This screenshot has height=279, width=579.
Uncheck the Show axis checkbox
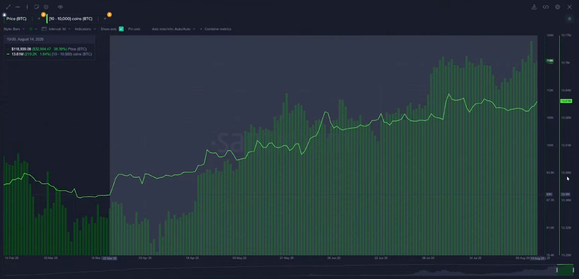tap(121, 29)
